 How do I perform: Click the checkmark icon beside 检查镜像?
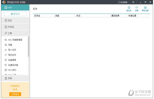(6, 60)
